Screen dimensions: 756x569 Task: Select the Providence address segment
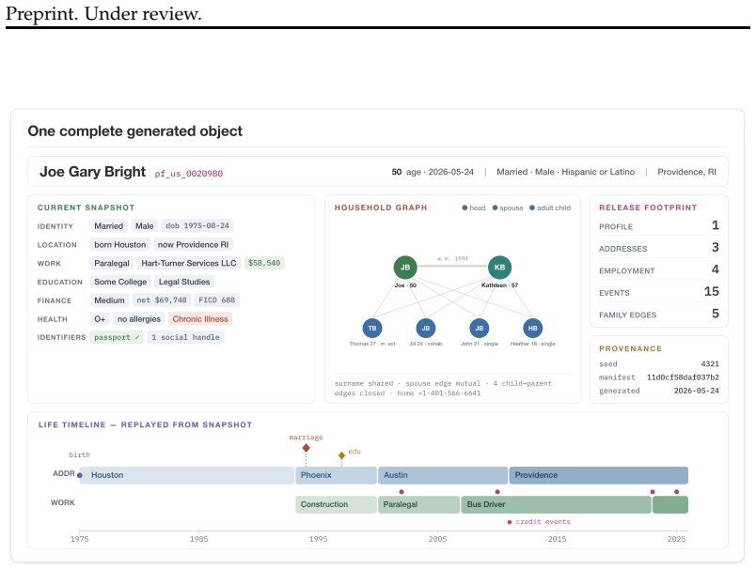(598, 475)
